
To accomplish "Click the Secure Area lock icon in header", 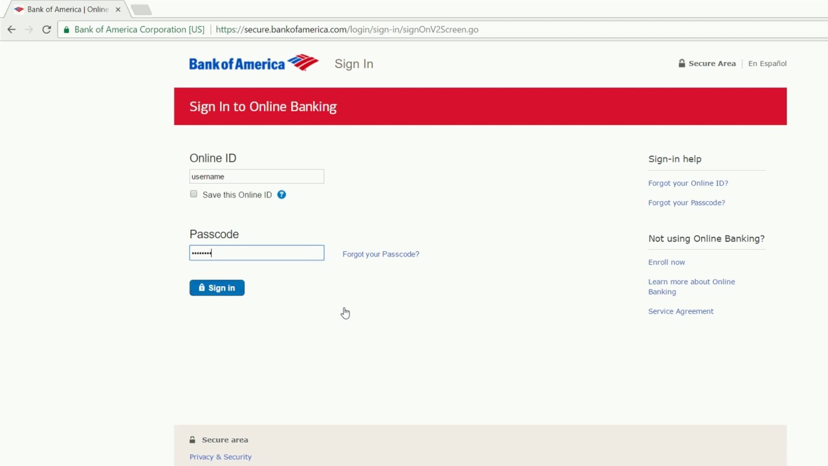I will [681, 63].
